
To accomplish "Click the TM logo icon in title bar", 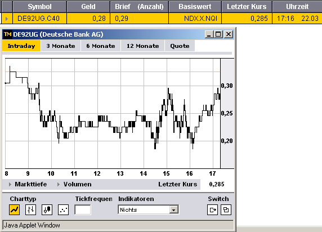I will pyautogui.click(x=7, y=34).
